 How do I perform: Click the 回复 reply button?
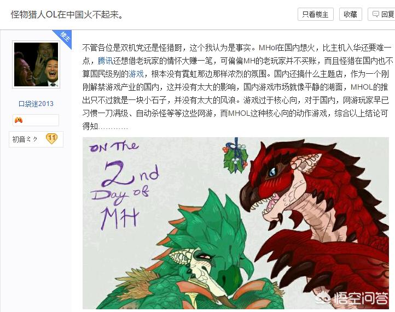pos(382,14)
